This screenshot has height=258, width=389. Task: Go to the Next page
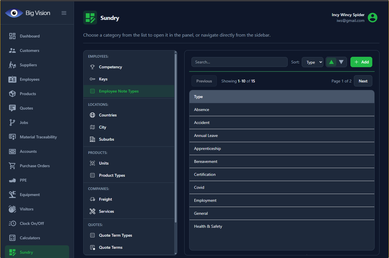363,81
